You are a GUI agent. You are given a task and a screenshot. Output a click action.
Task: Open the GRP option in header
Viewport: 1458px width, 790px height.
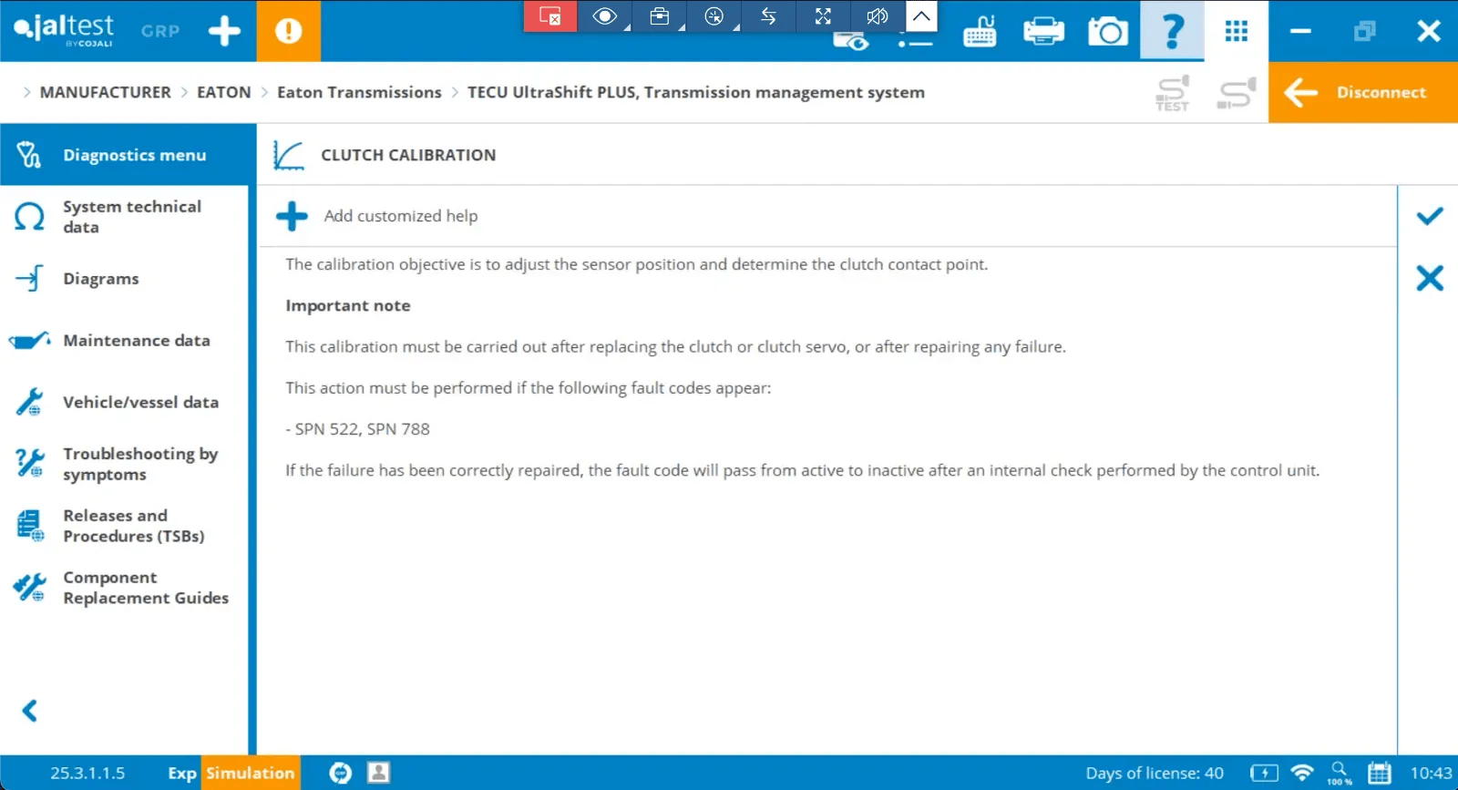(160, 31)
